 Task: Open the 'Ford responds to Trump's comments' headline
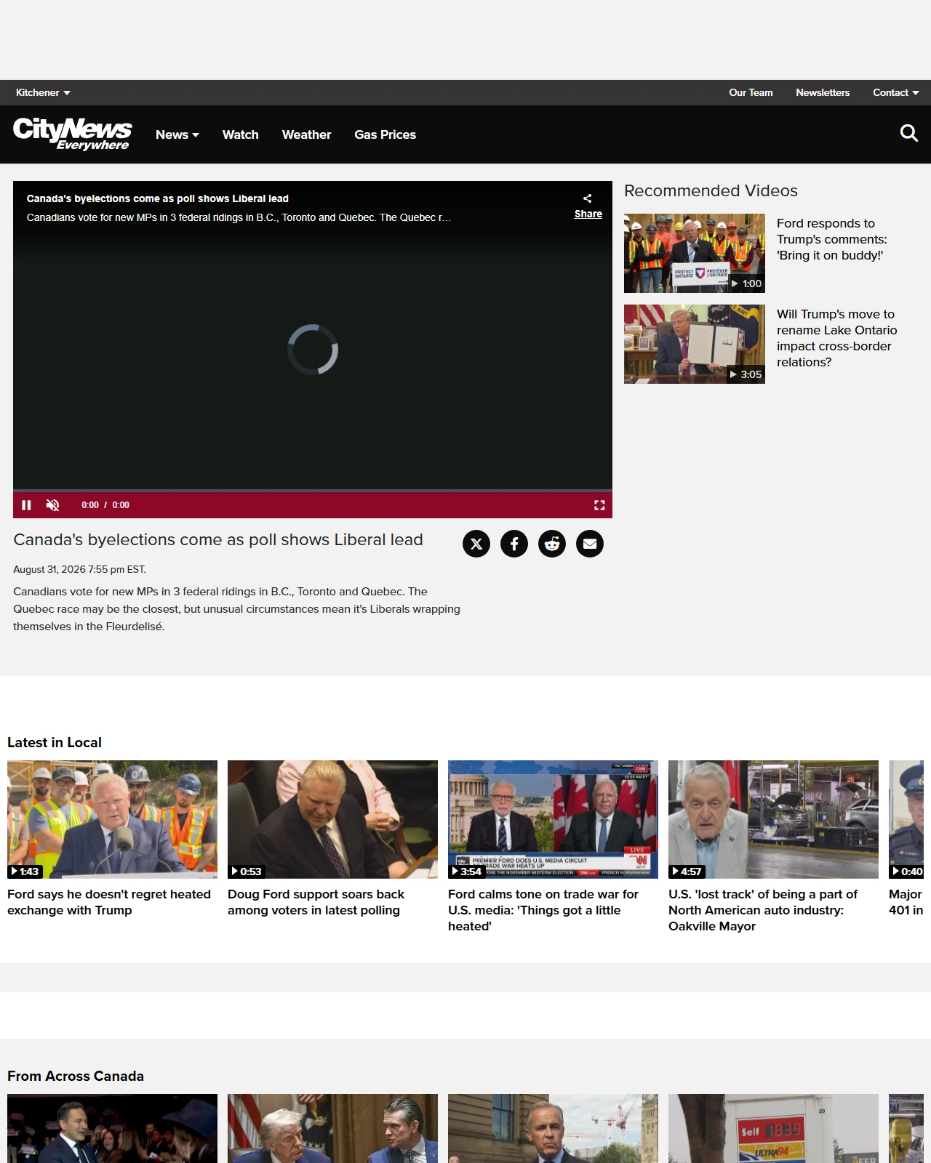tap(831, 239)
